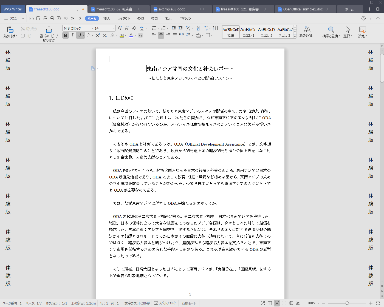Click スペルチェック in status bar
The width and height of the screenshot is (384, 307).
165,303
